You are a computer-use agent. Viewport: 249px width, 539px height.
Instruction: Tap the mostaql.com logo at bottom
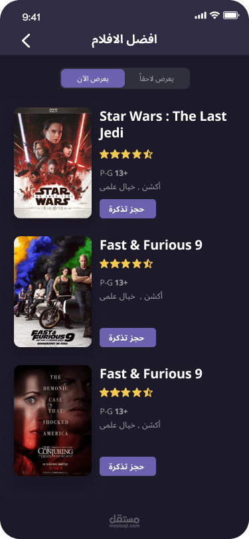tap(125, 521)
